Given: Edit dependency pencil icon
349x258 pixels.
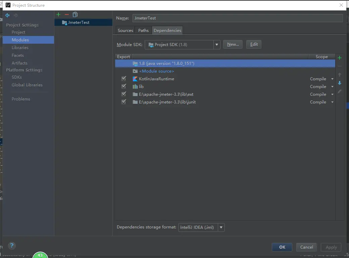Looking at the screenshot, I should [339, 91].
